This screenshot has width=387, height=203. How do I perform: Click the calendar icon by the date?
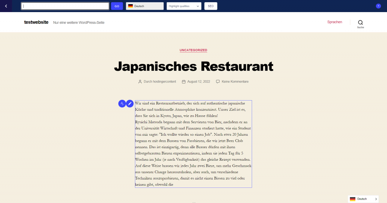coord(184,82)
